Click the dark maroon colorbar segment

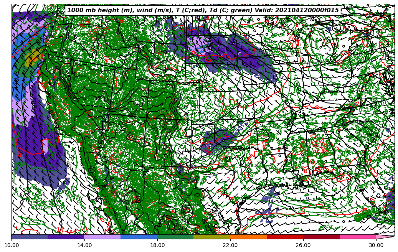click(321, 237)
